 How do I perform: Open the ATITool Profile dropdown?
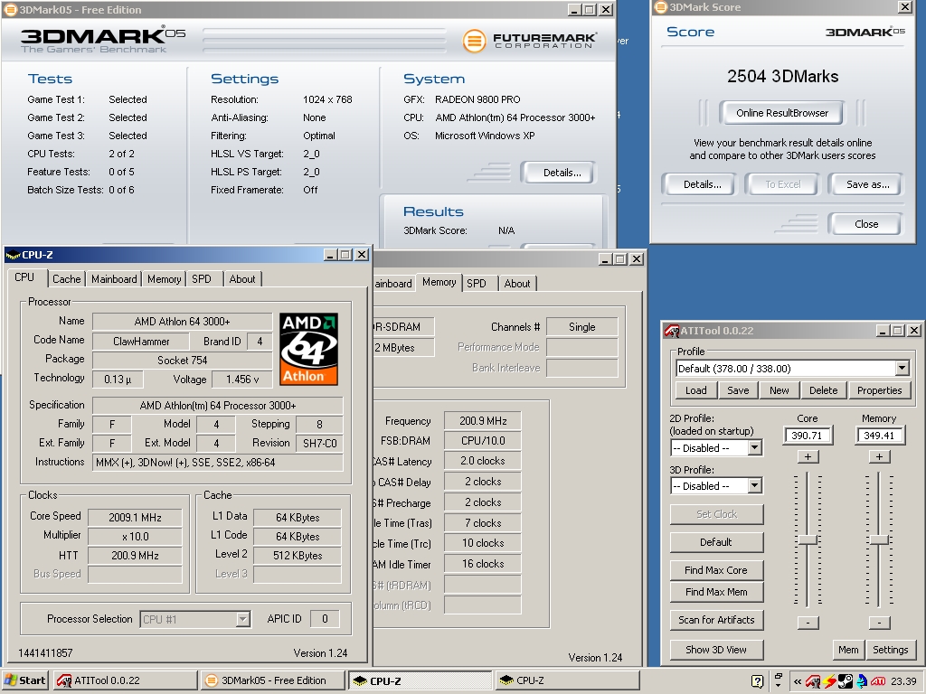point(902,369)
